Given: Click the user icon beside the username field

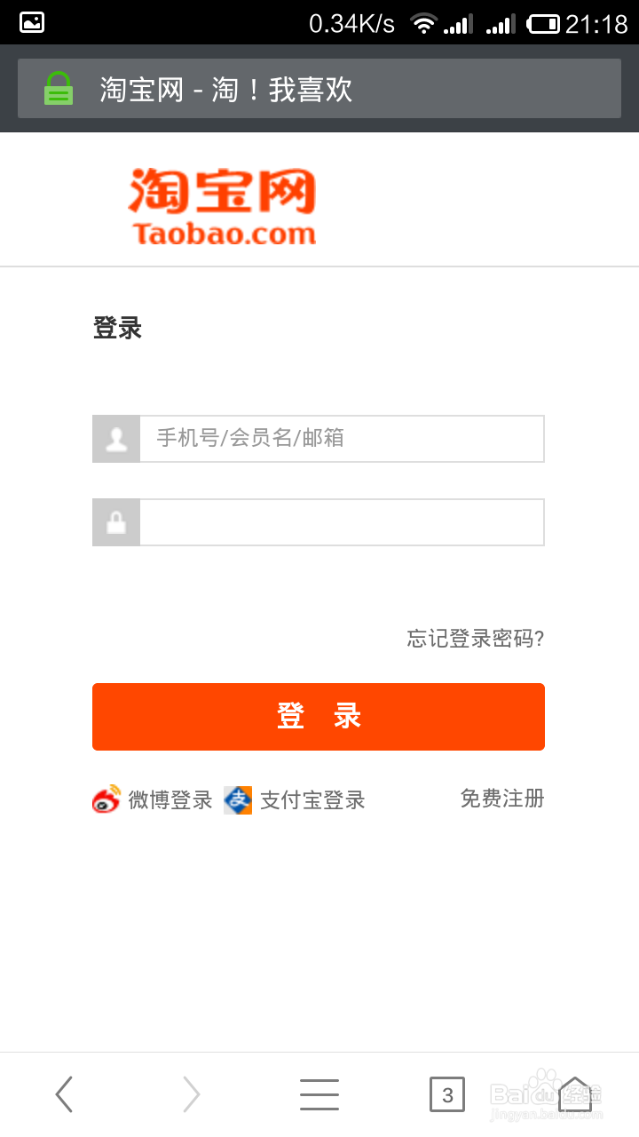Looking at the screenshot, I should tap(115, 438).
